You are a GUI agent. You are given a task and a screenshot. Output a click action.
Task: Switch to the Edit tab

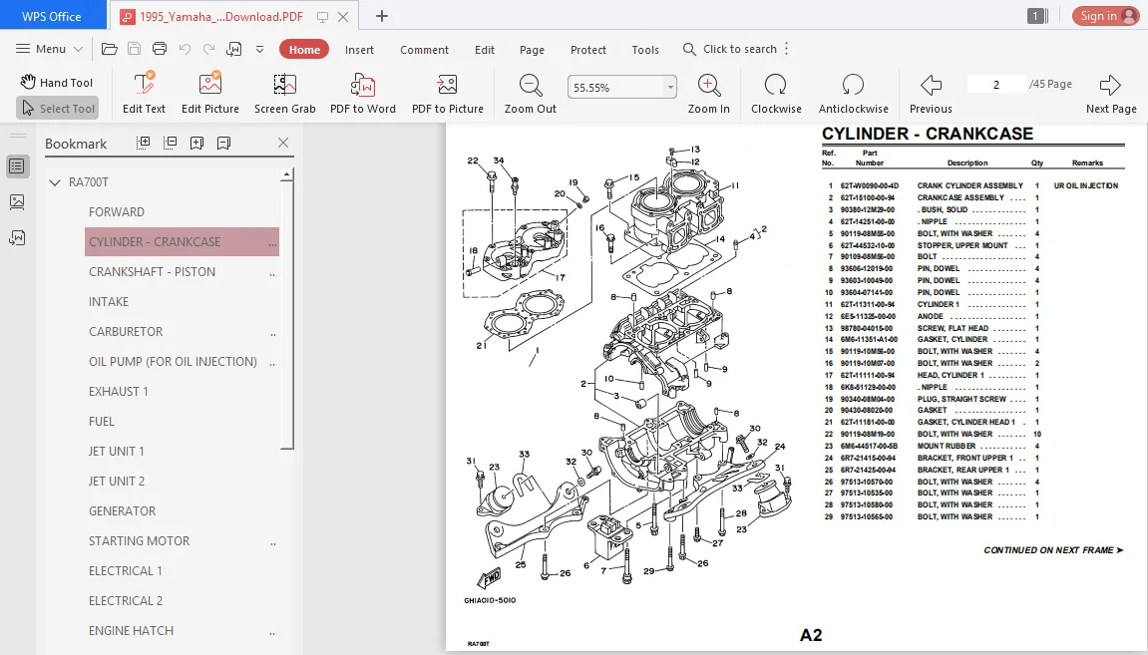click(x=484, y=50)
